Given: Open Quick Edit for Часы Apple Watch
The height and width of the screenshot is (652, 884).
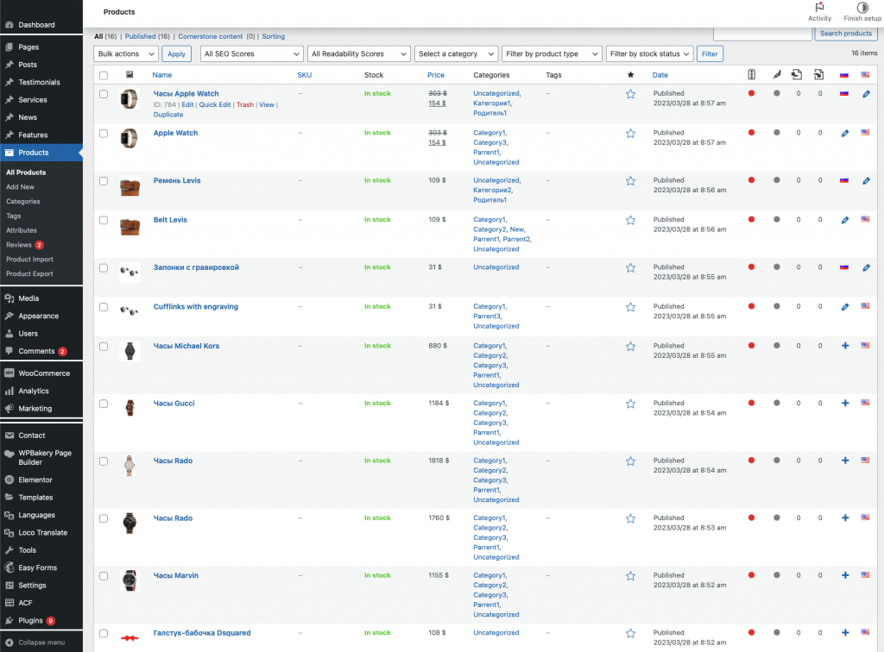Looking at the screenshot, I should coord(215,104).
